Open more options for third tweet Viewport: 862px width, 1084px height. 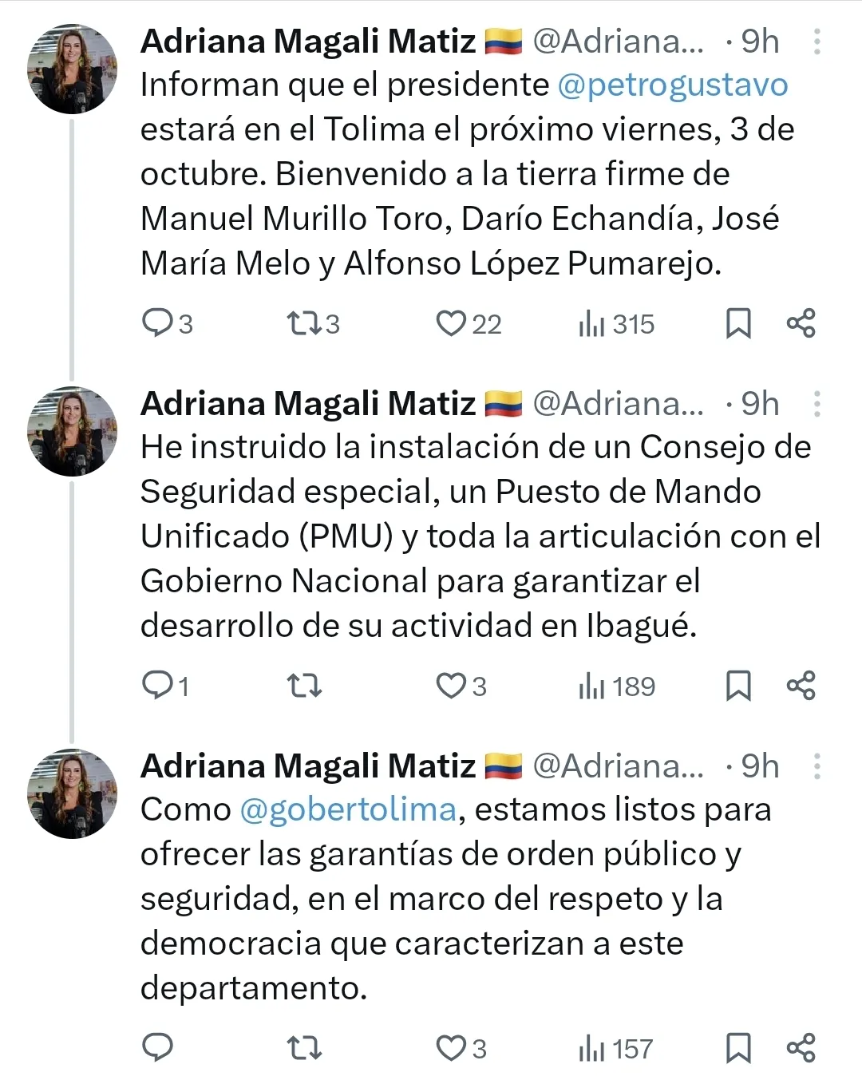coord(817,766)
